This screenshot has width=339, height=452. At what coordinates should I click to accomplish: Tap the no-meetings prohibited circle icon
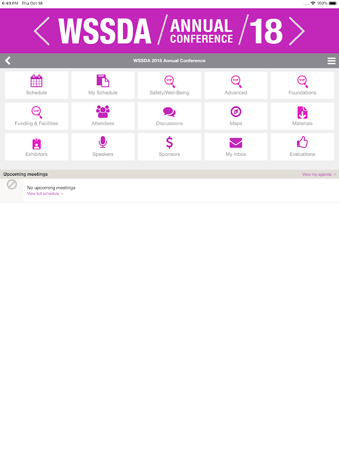(x=12, y=184)
